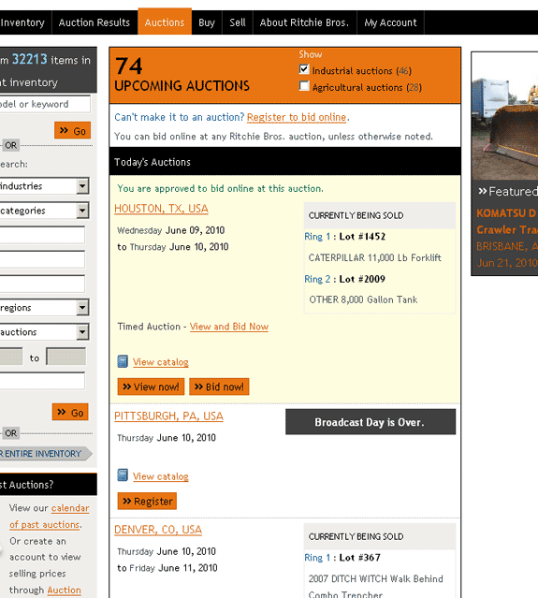The image size is (538, 598).
Task: Follow the Register to bid online link
Action: click(x=297, y=117)
